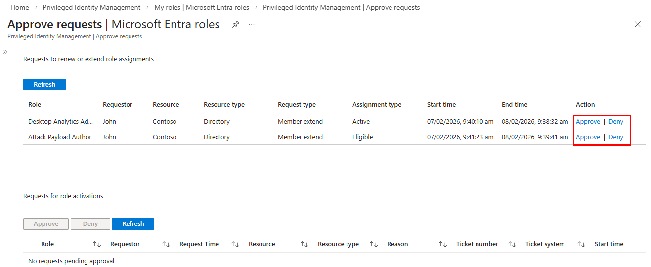
Task: Click the disabled Approve button for activations
Action: click(x=46, y=224)
